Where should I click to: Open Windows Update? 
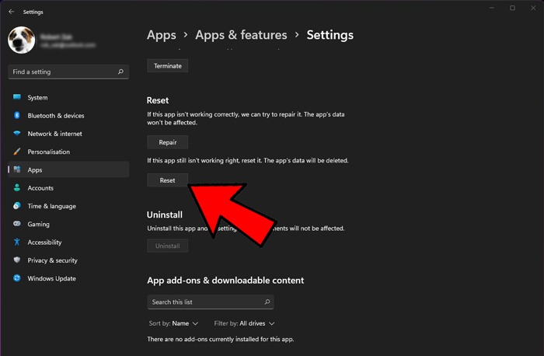(68, 278)
